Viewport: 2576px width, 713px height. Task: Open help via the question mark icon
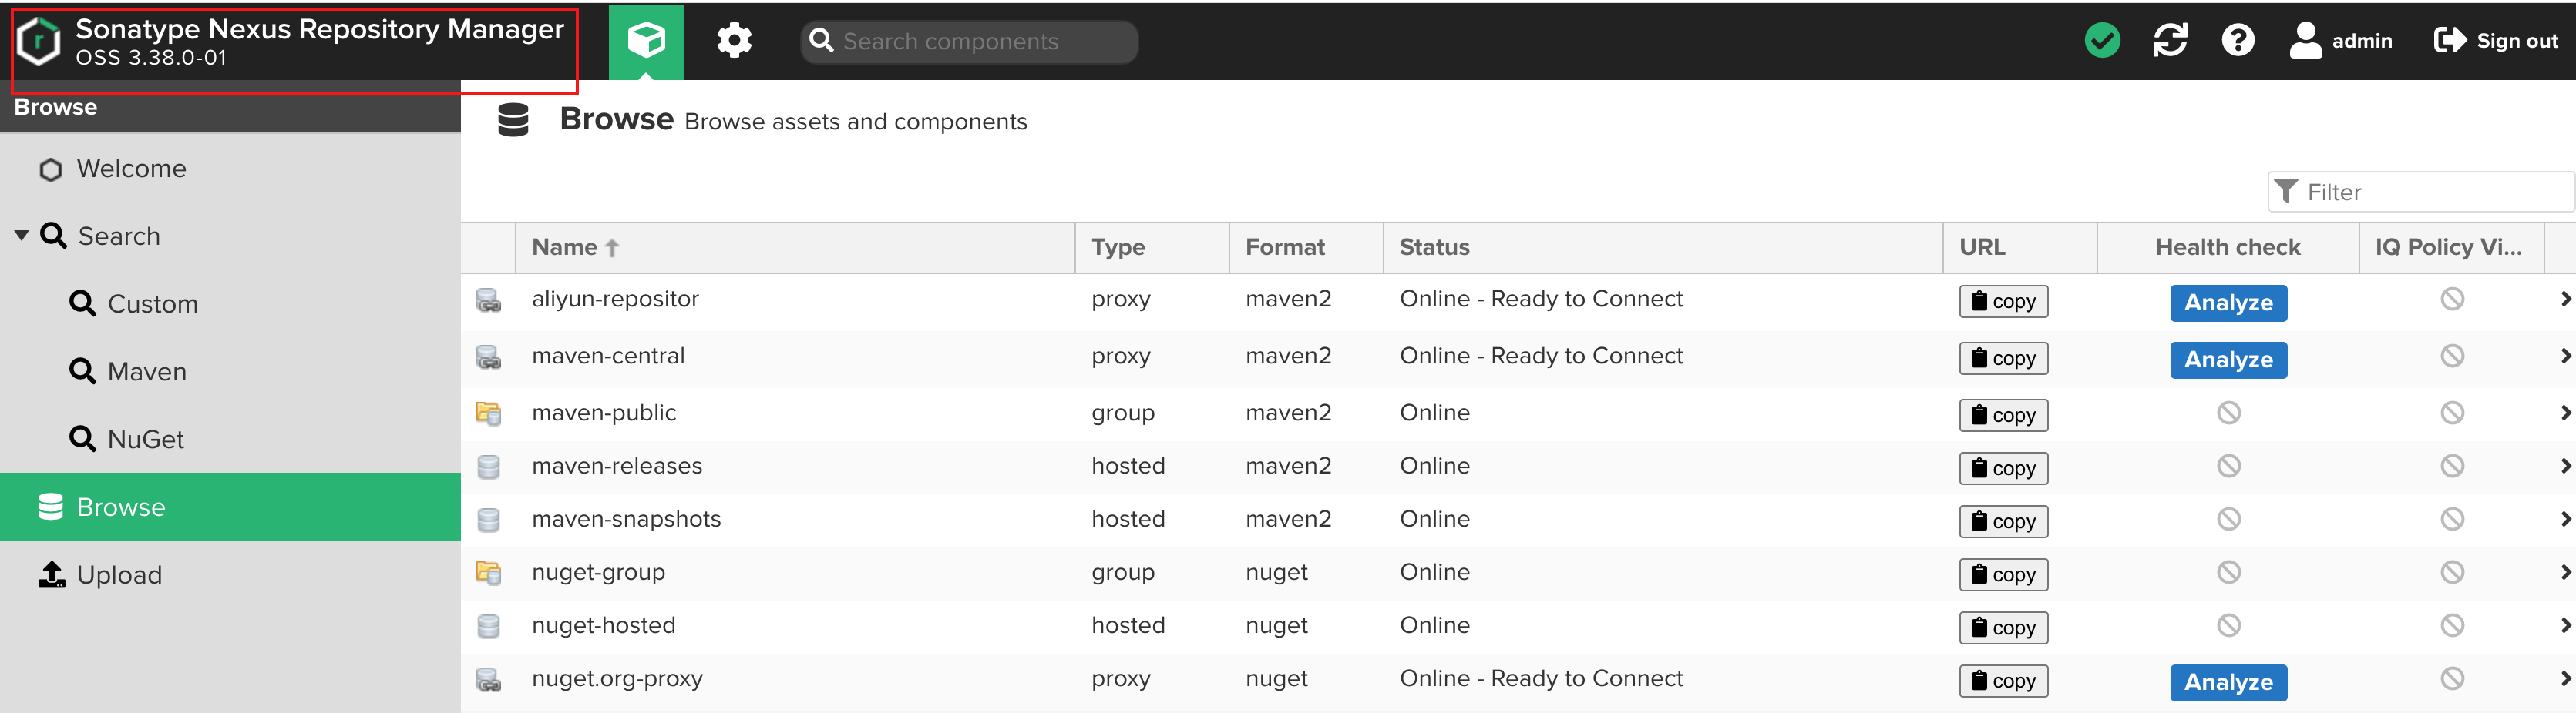pos(2238,41)
